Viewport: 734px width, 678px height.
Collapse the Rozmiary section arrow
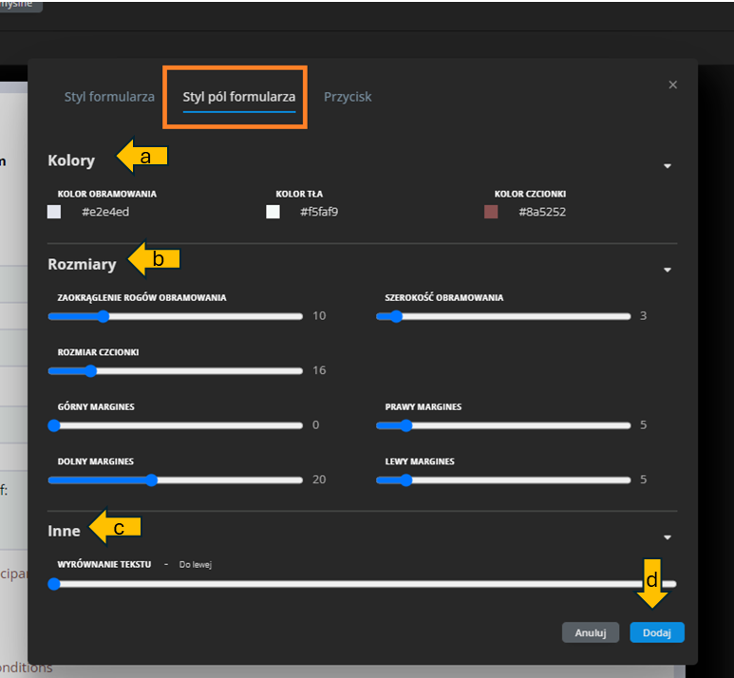[x=668, y=270]
